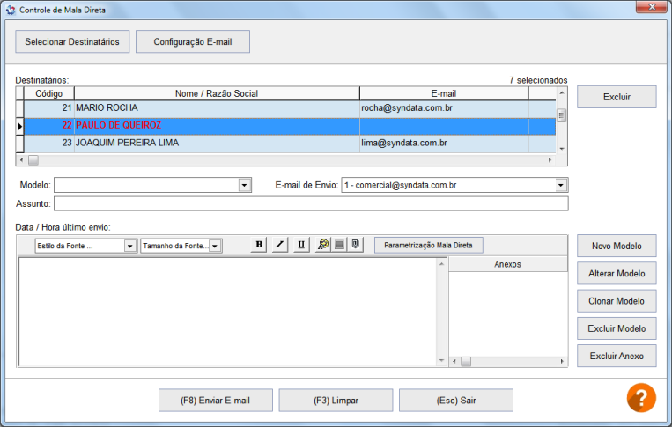672x427 pixels.
Task: Click the (F3) Limpar button
Action: (336, 401)
